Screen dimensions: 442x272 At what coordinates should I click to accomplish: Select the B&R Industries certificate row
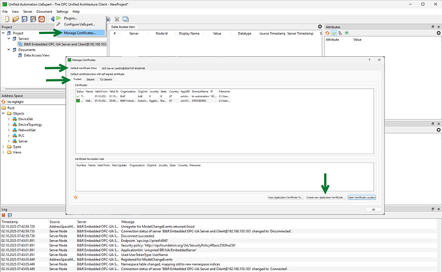click(x=153, y=100)
